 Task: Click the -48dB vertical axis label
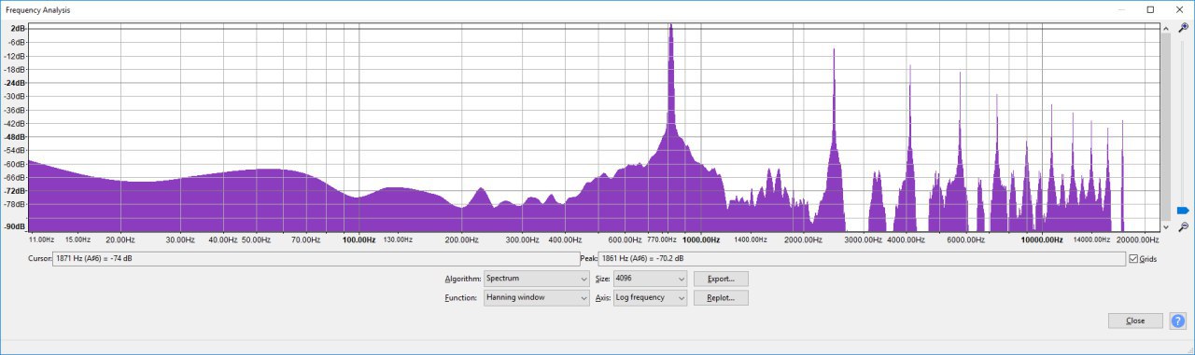(x=15, y=136)
